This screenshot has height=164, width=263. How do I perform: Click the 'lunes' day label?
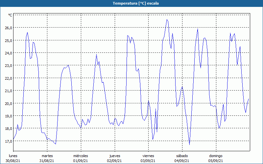[x=13, y=156]
